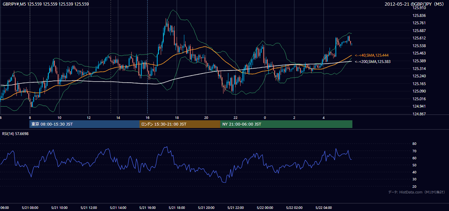Click hour label 8 under the price chart

point(30,117)
